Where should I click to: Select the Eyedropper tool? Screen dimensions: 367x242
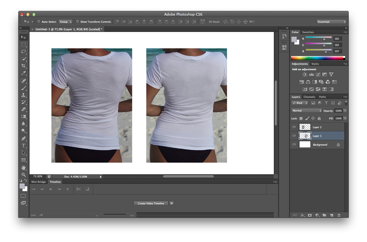point(24,73)
